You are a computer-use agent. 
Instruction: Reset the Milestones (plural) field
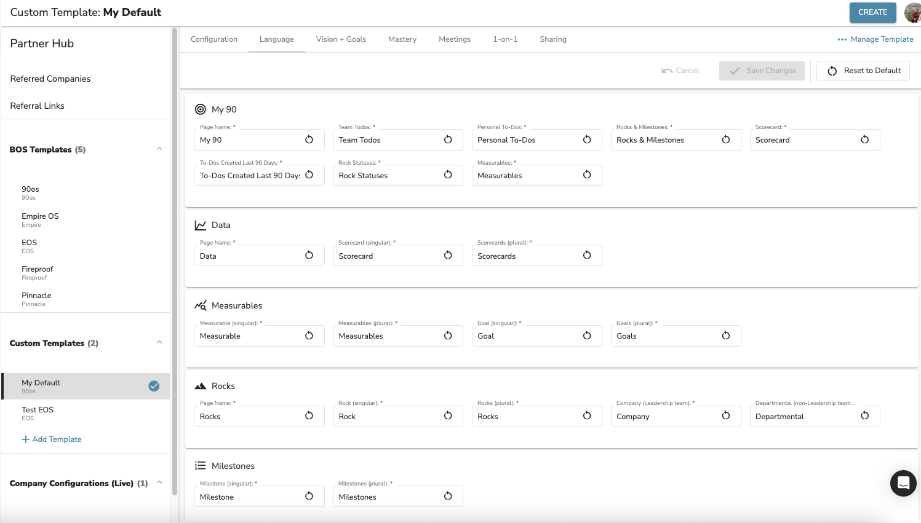(449, 497)
